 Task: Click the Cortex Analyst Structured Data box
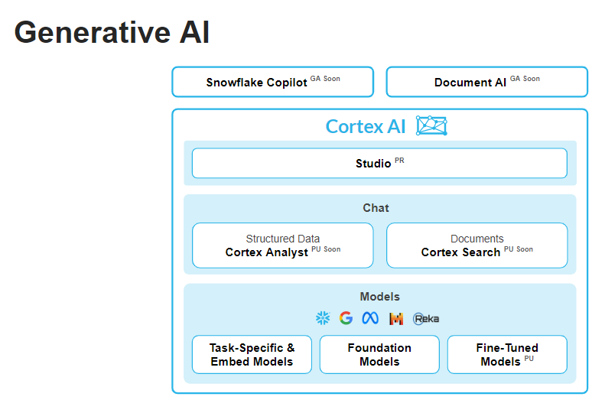pyautogui.click(x=283, y=246)
